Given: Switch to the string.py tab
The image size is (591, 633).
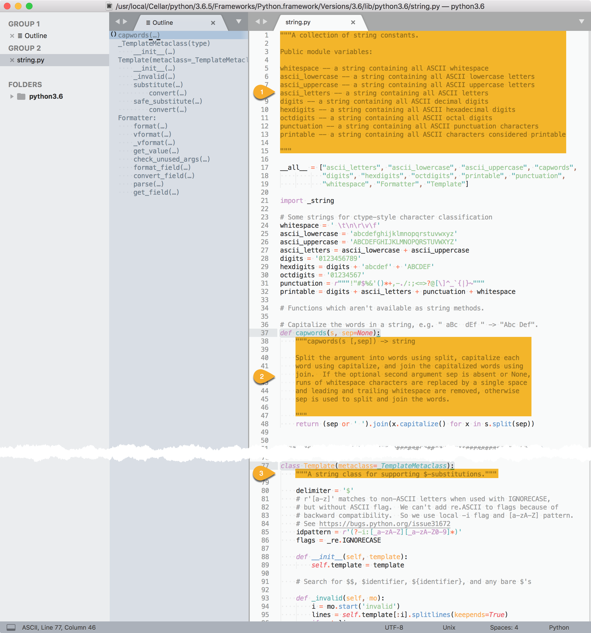Looking at the screenshot, I should tap(298, 22).
